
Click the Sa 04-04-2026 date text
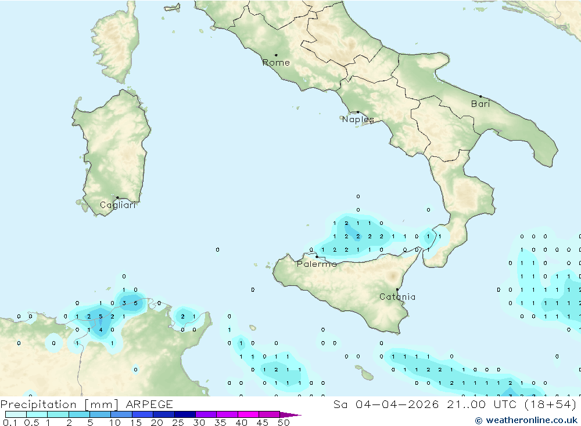pyautogui.click(x=386, y=404)
